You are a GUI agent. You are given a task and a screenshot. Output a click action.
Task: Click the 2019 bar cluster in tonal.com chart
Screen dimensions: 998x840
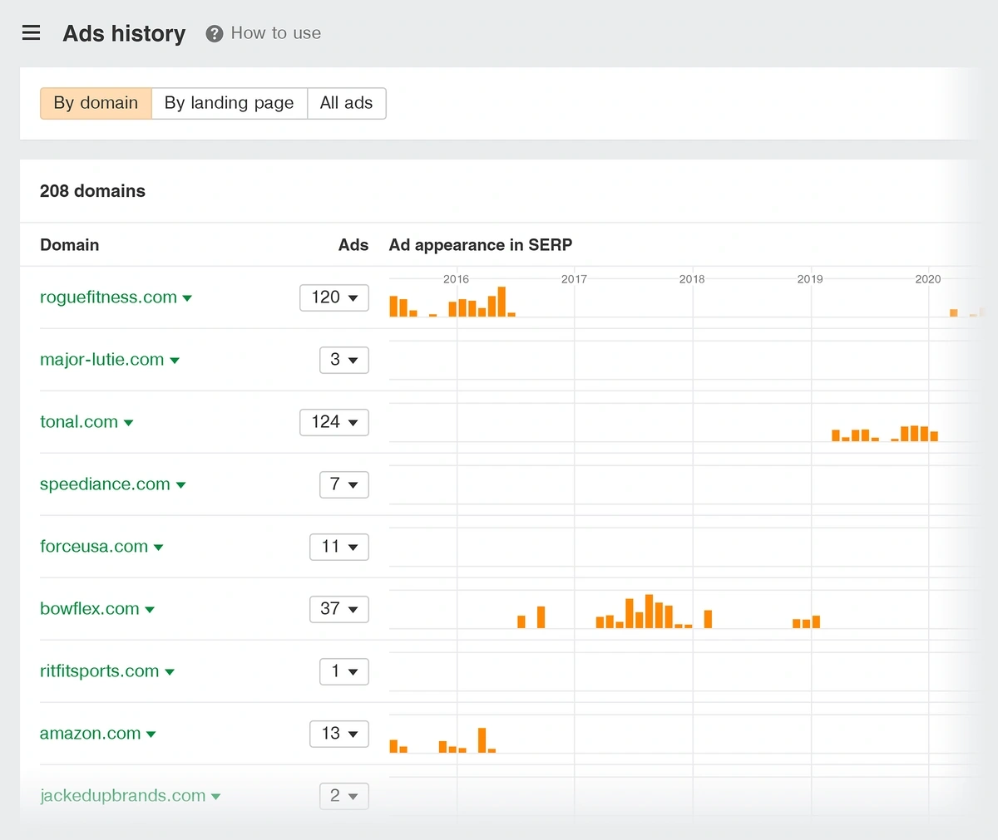(855, 435)
